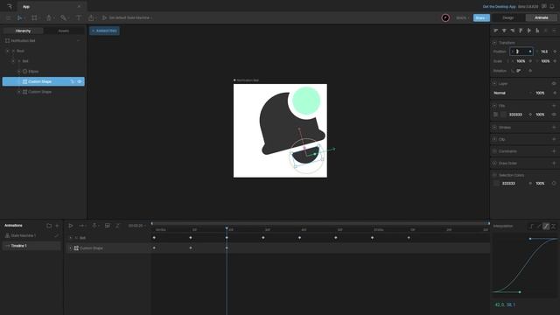Switch to Design mode

coord(508,17)
